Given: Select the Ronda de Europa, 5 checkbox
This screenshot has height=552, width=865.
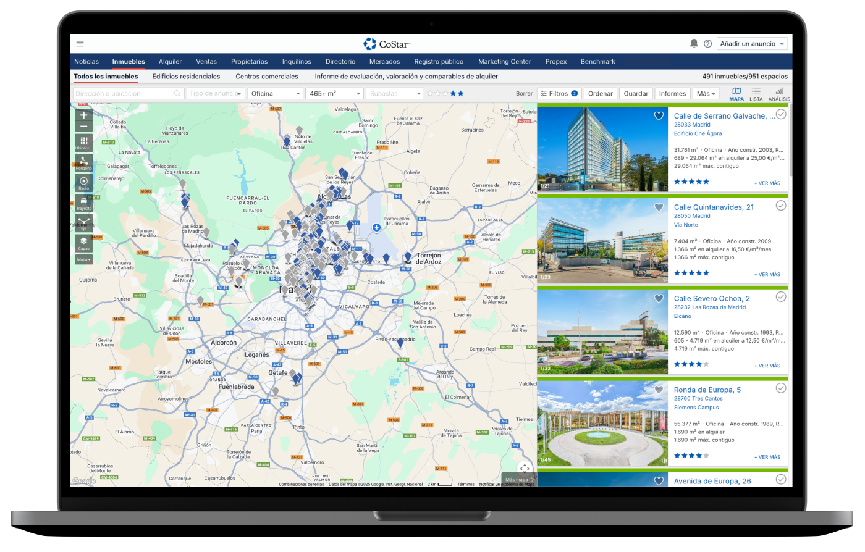Looking at the screenshot, I should point(781,388).
